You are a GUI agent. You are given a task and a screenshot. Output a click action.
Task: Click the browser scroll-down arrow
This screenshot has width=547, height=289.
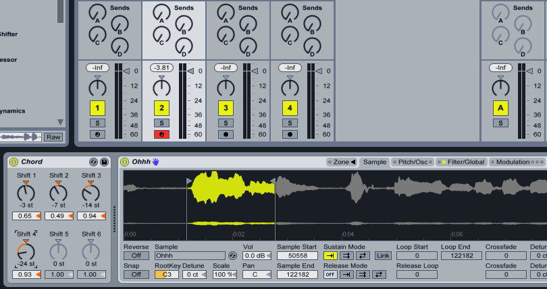pyautogui.click(x=60, y=122)
